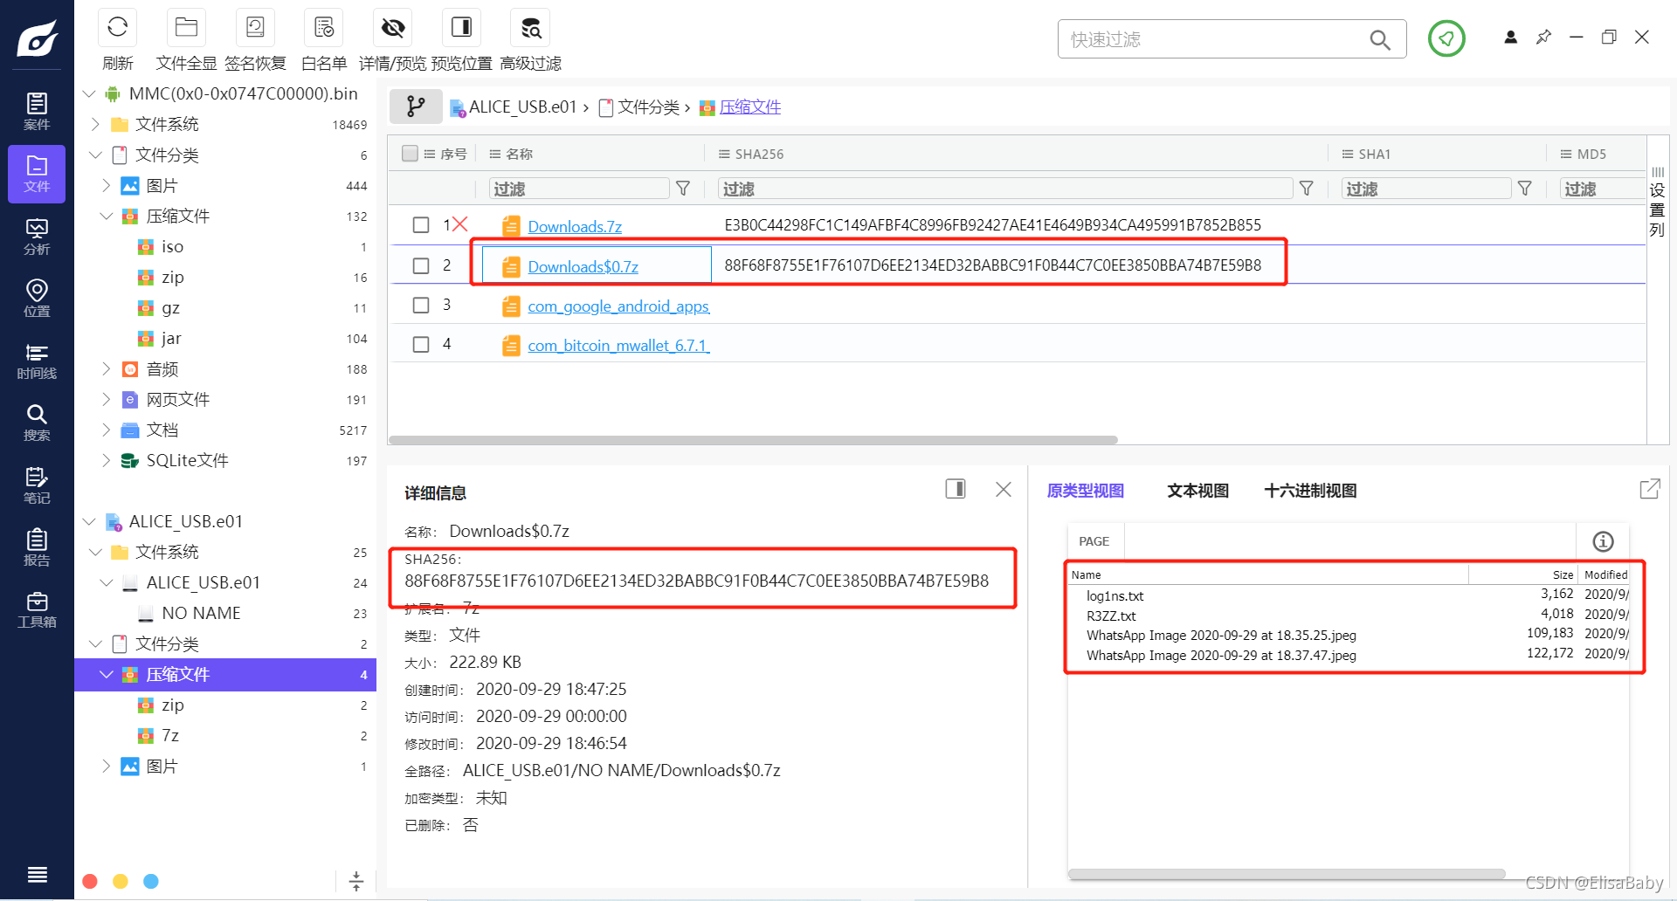Open the user account icon

(1510, 37)
